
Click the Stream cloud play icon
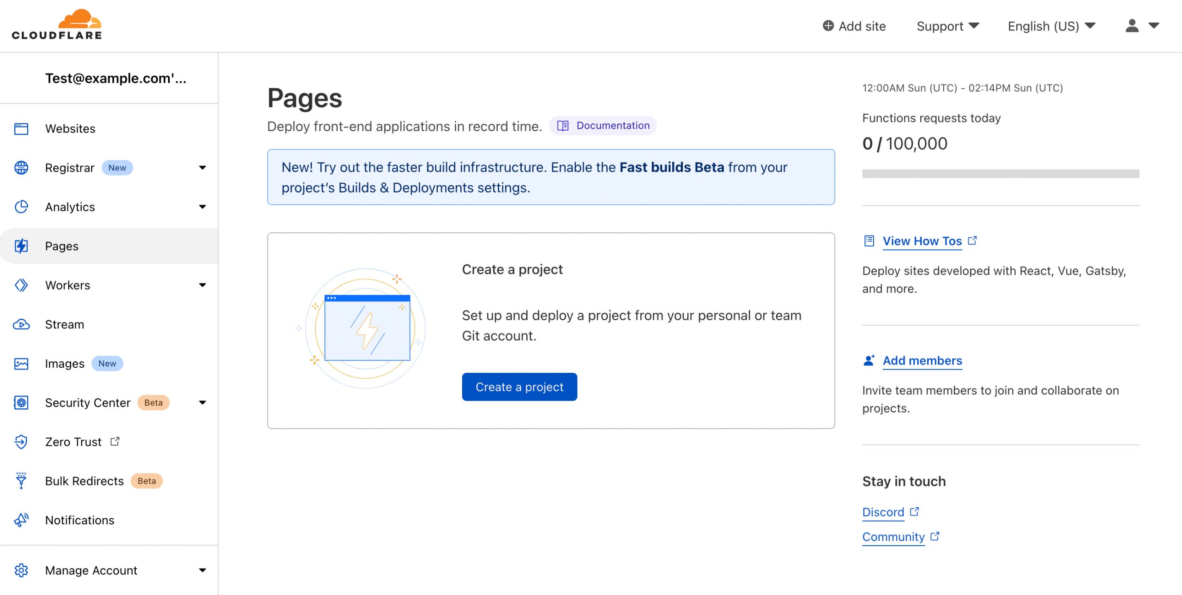(x=21, y=325)
